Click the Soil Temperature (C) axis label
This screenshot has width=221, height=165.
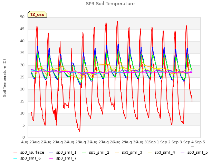click(4, 78)
